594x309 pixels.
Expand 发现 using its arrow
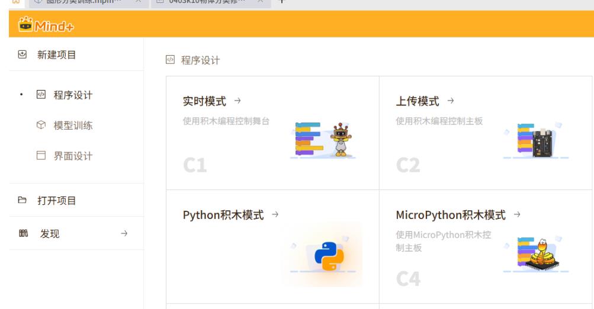pos(124,233)
